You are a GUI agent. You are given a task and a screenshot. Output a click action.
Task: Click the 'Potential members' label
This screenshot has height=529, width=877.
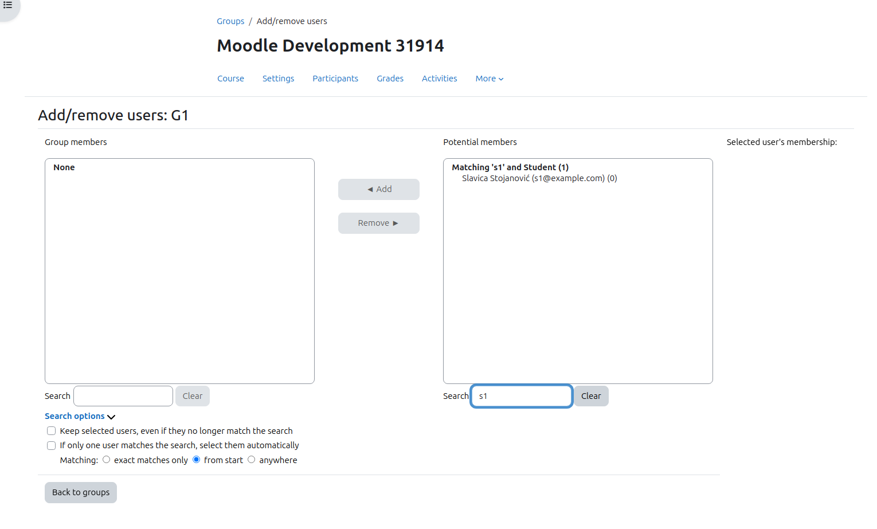click(x=480, y=142)
